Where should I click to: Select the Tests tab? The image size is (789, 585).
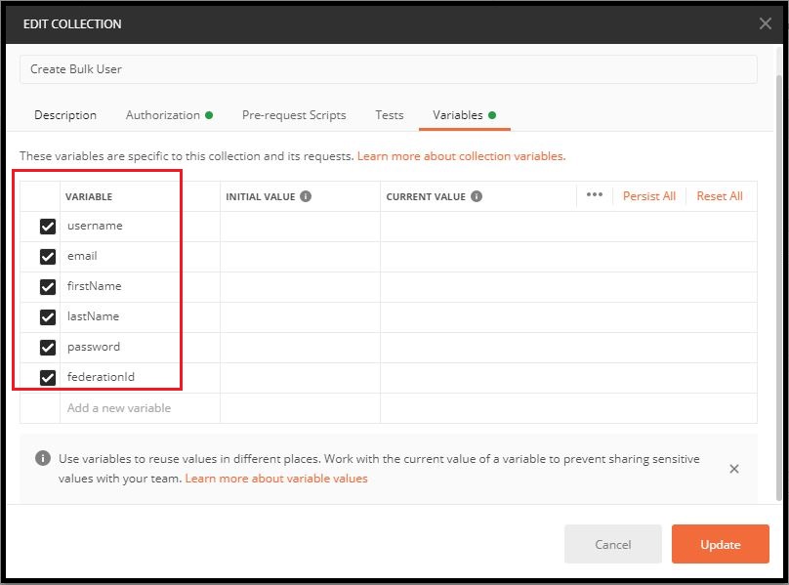(389, 115)
